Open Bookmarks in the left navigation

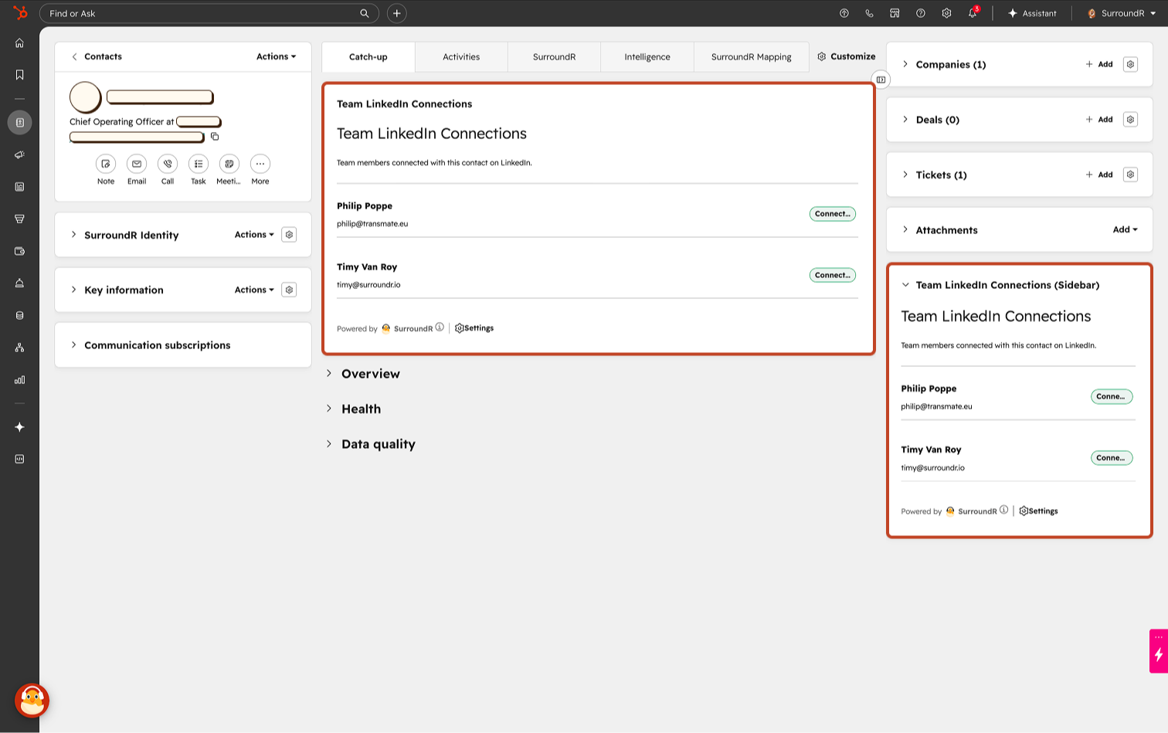point(19,75)
